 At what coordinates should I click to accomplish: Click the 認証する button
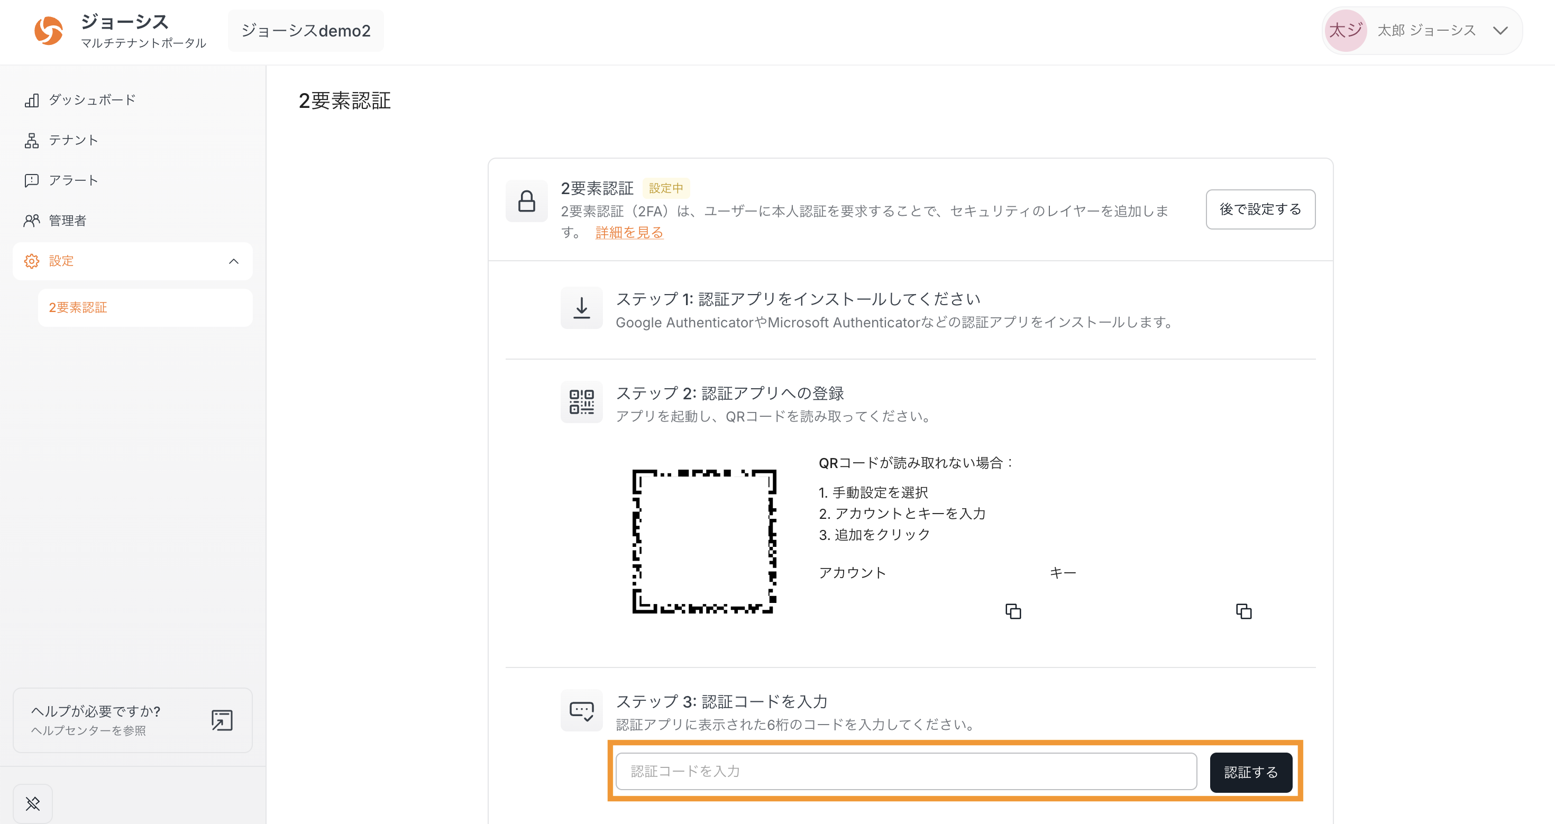[1250, 772]
